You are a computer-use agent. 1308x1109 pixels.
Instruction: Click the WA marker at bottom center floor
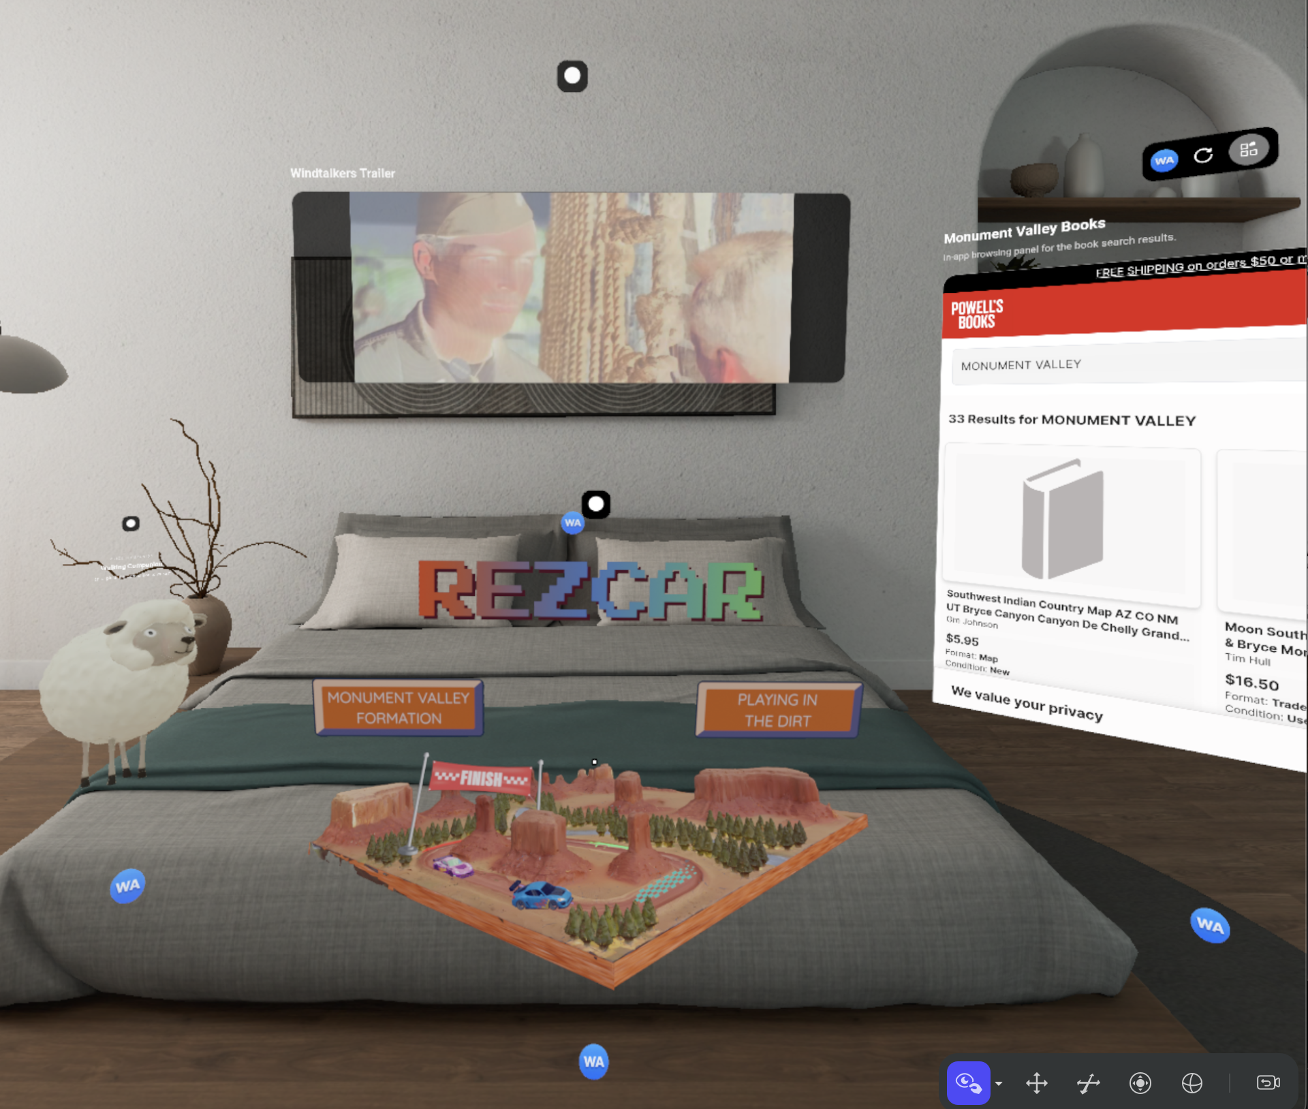[593, 1061]
